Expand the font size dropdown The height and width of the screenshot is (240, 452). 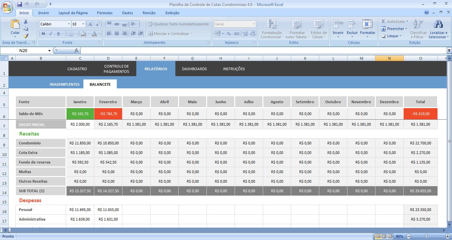(83, 24)
